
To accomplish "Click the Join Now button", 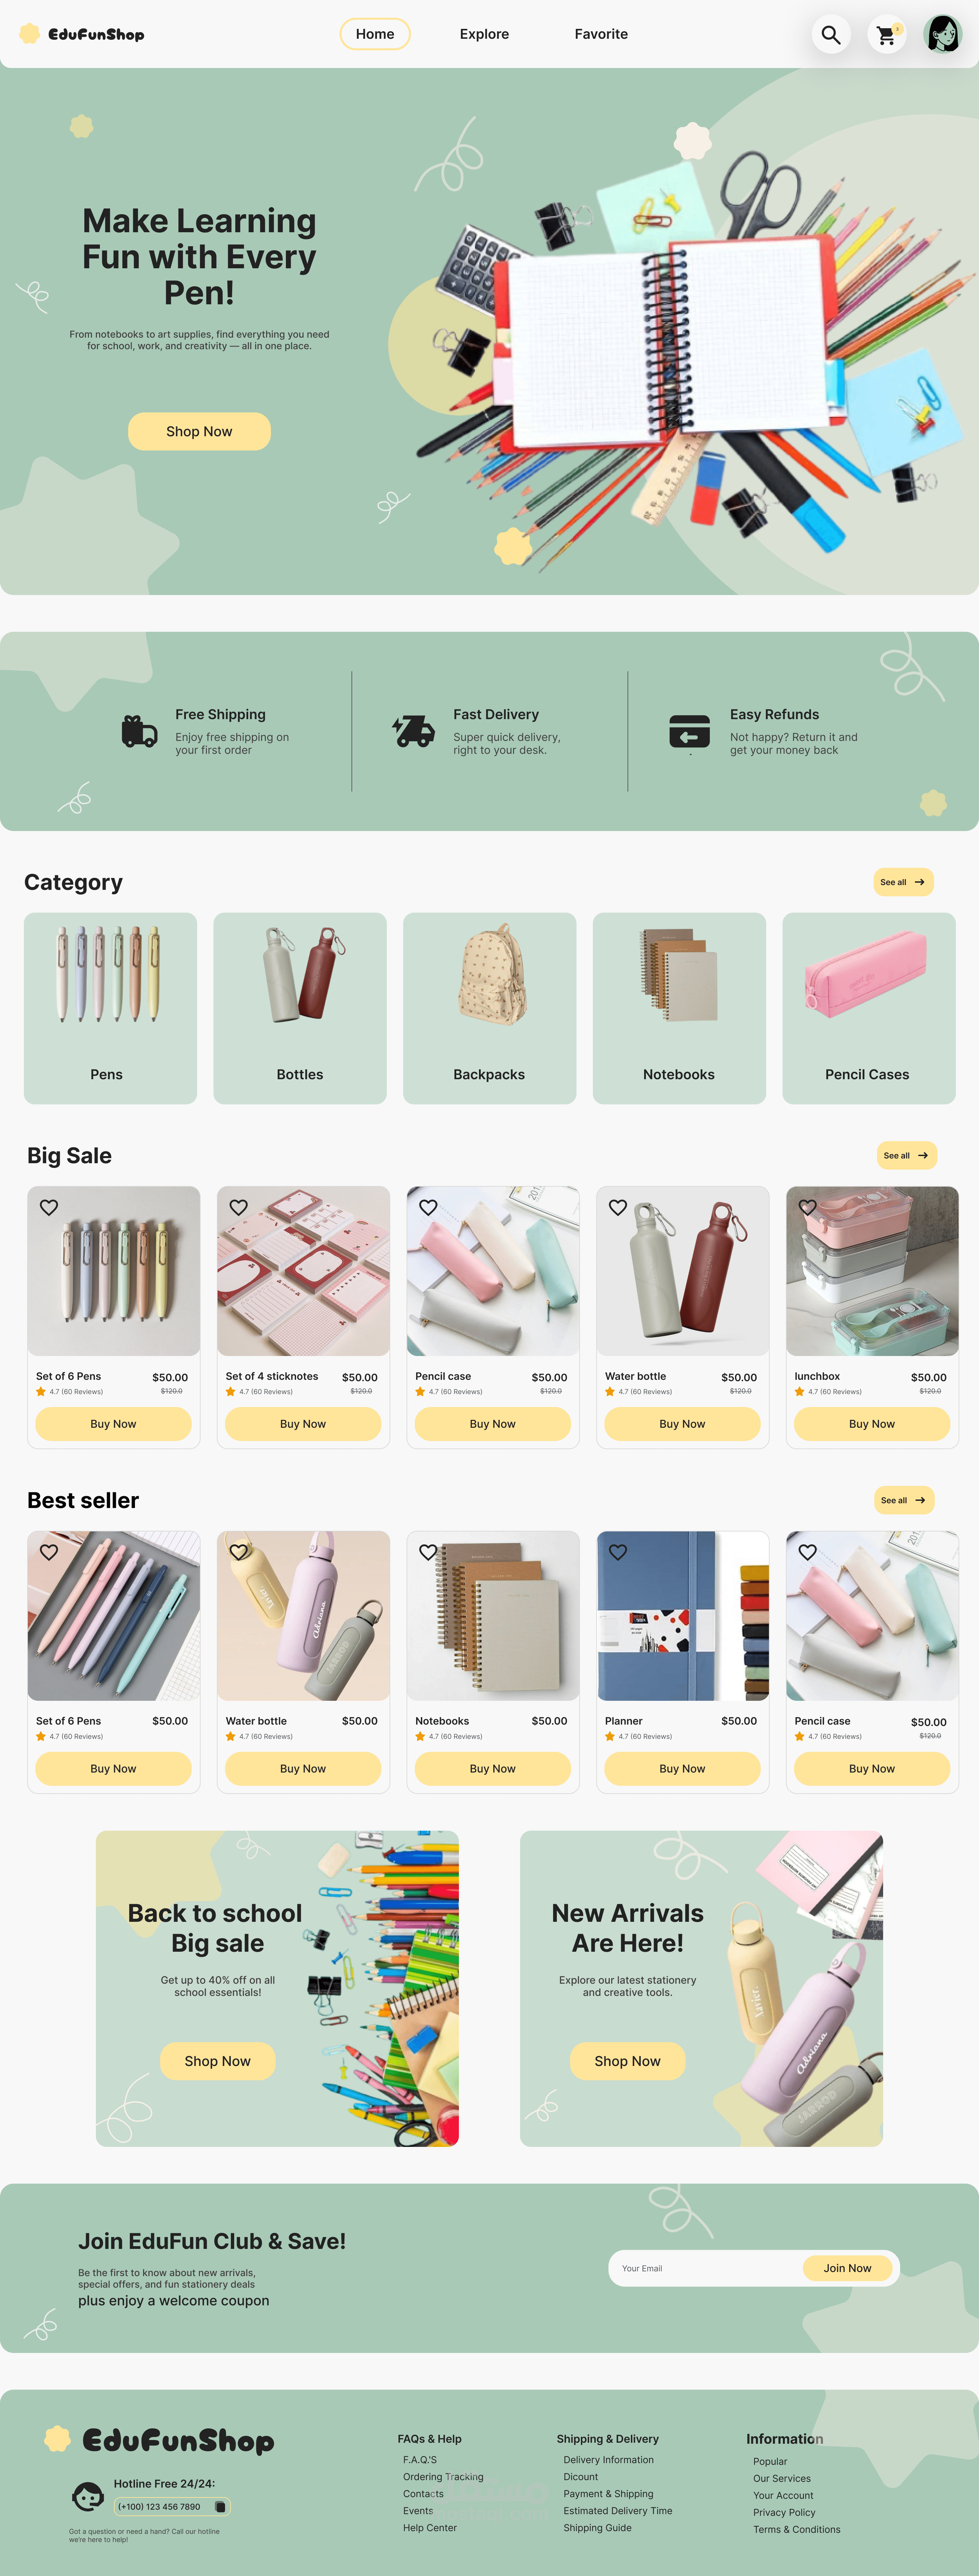I will coord(847,2268).
